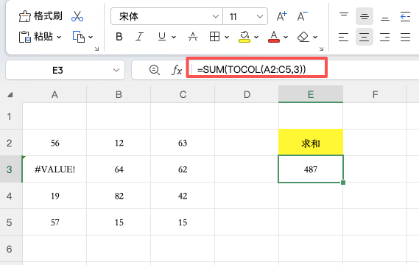The image size is (419, 265).
Task: Select cell E3 showing 487
Action: (x=311, y=169)
